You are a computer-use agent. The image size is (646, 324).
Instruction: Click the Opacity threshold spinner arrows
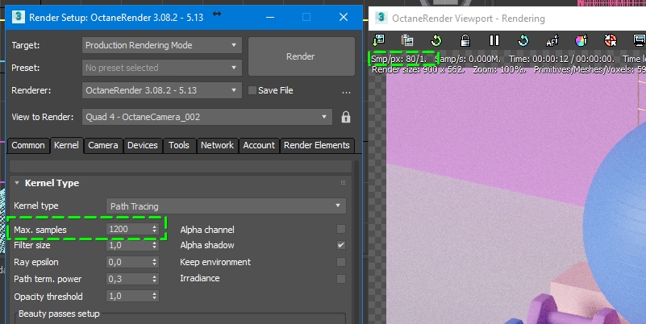click(x=154, y=296)
